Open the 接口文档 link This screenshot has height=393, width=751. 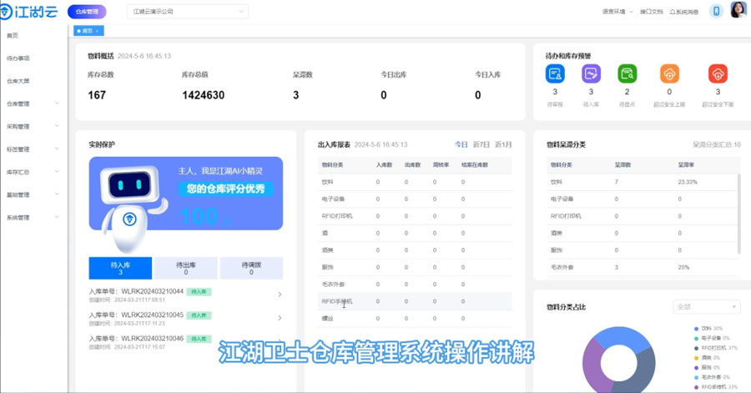point(651,12)
